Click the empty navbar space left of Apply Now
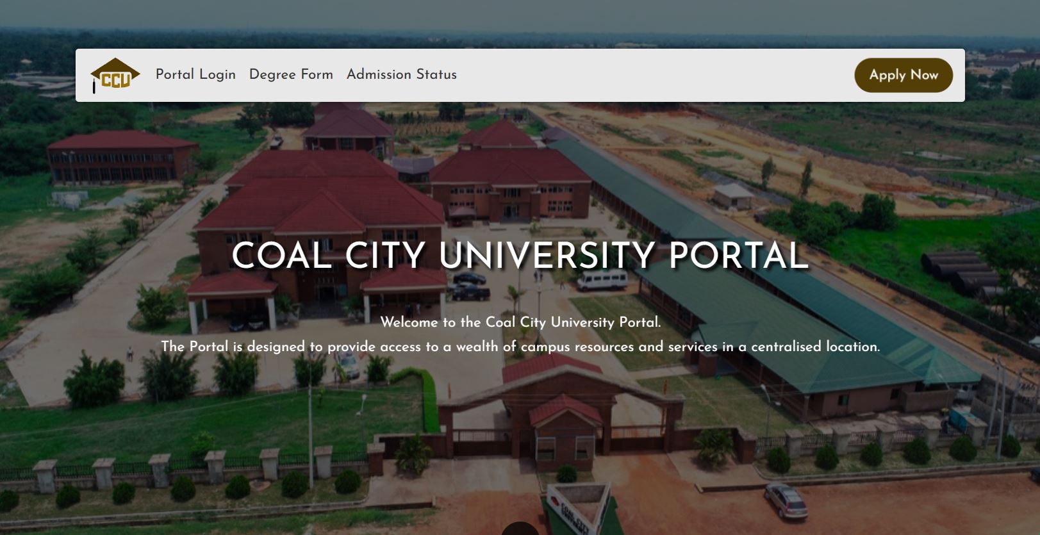 click(654, 75)
